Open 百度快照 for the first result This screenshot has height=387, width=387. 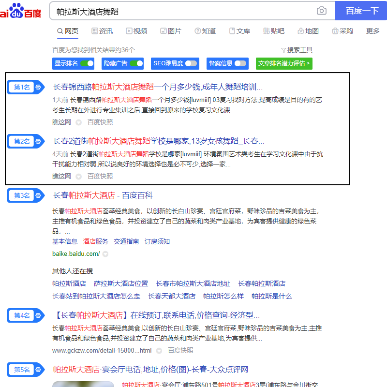coord(100,122)
